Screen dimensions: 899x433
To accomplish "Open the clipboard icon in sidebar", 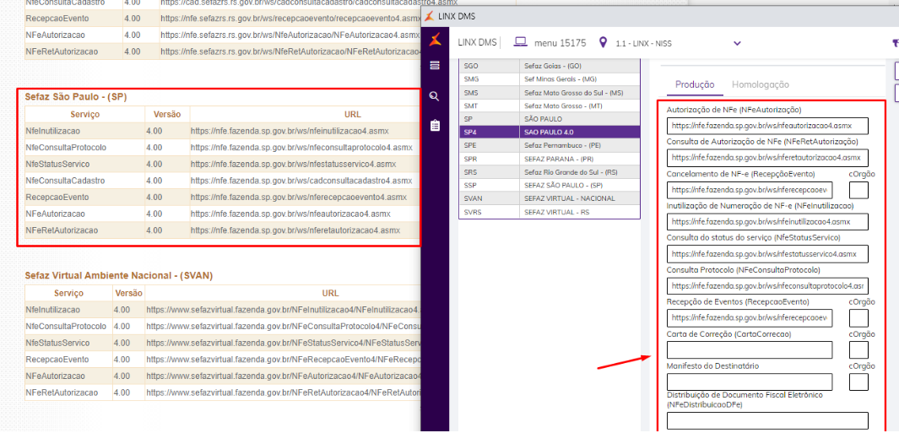I will click(435, 125).
